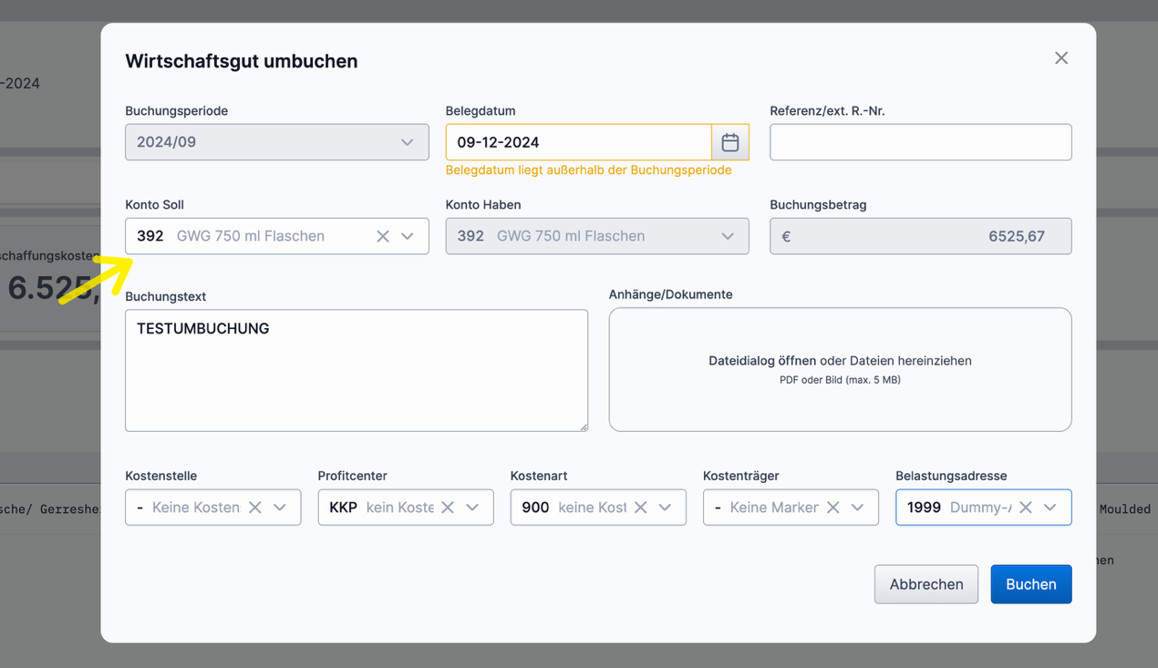The height and width of the screenshot is (668, 1158).
Task: Expand the Kostenstelle dropdown chevron
Action: (280, 508)
